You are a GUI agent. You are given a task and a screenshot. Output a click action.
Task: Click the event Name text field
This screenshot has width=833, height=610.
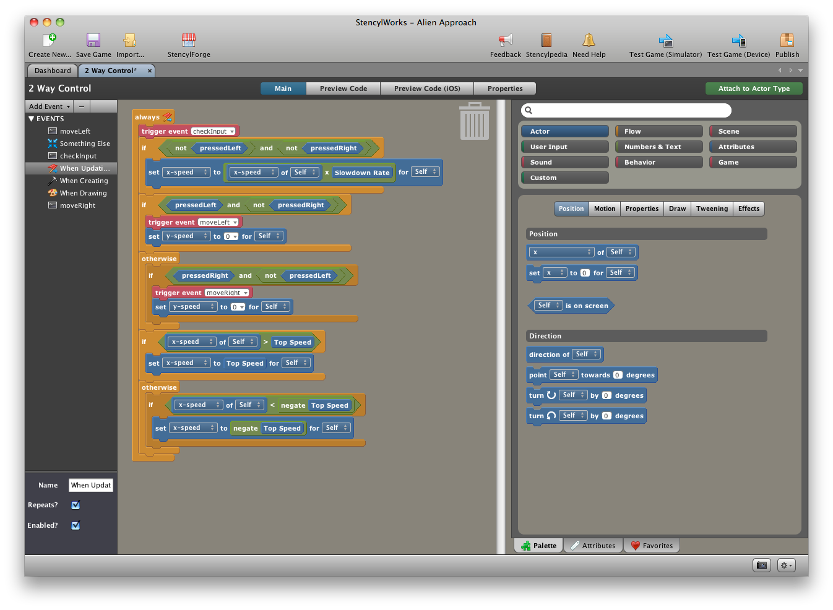(x=91, y=485)
